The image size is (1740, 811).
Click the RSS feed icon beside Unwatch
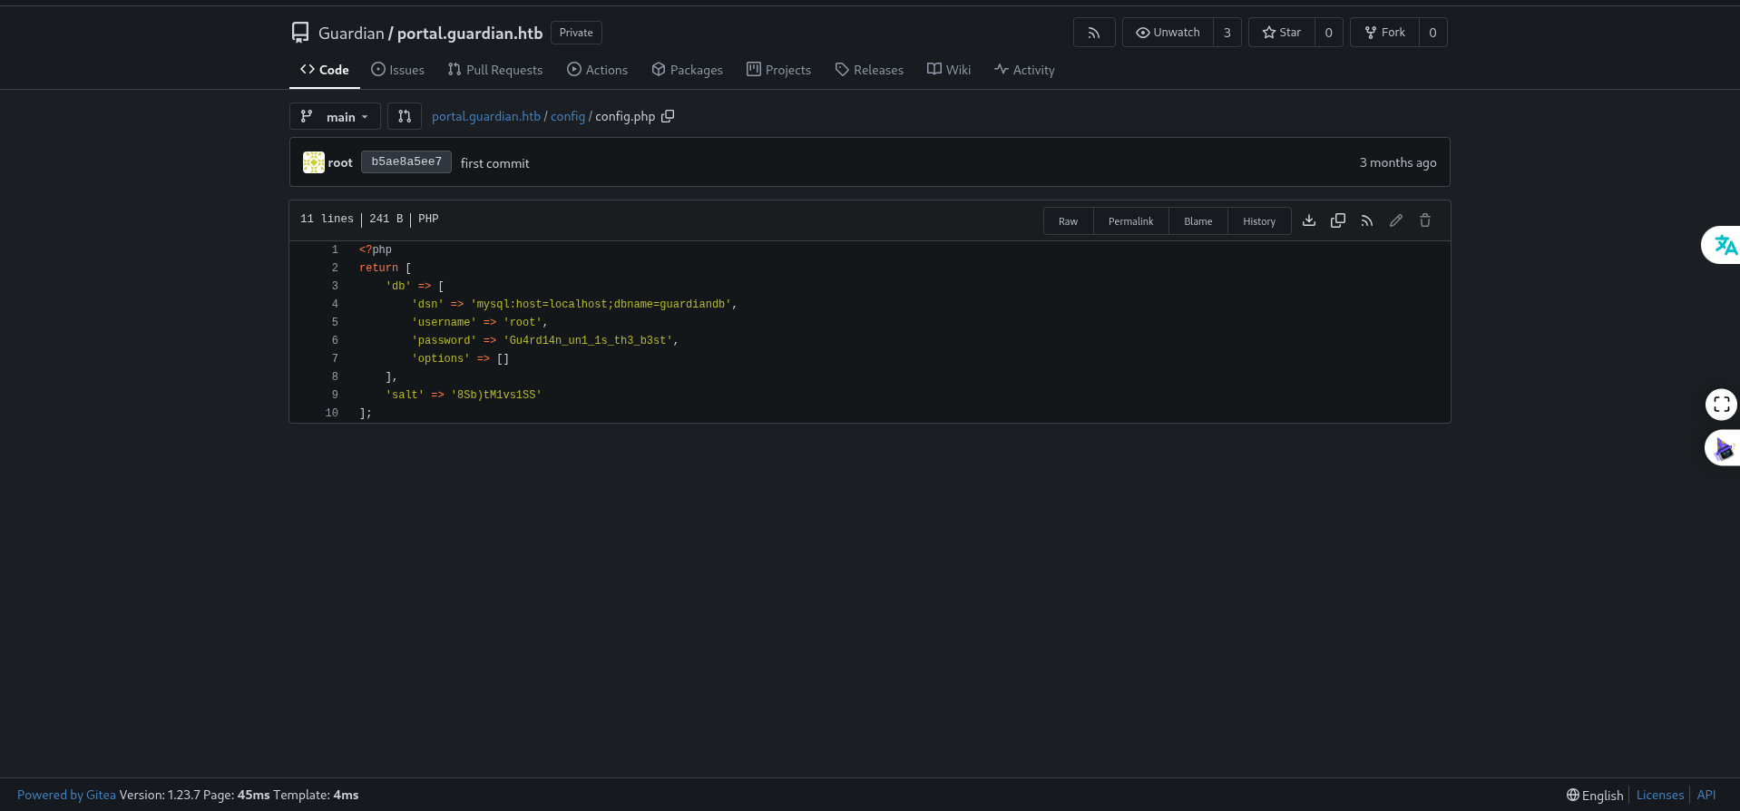click(x=1094, y=33)
